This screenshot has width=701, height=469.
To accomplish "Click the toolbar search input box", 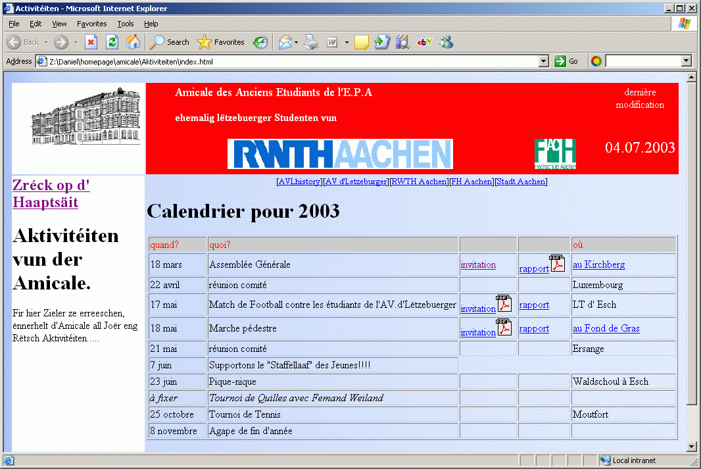I will pyautogui.click(x=643, y=61).
